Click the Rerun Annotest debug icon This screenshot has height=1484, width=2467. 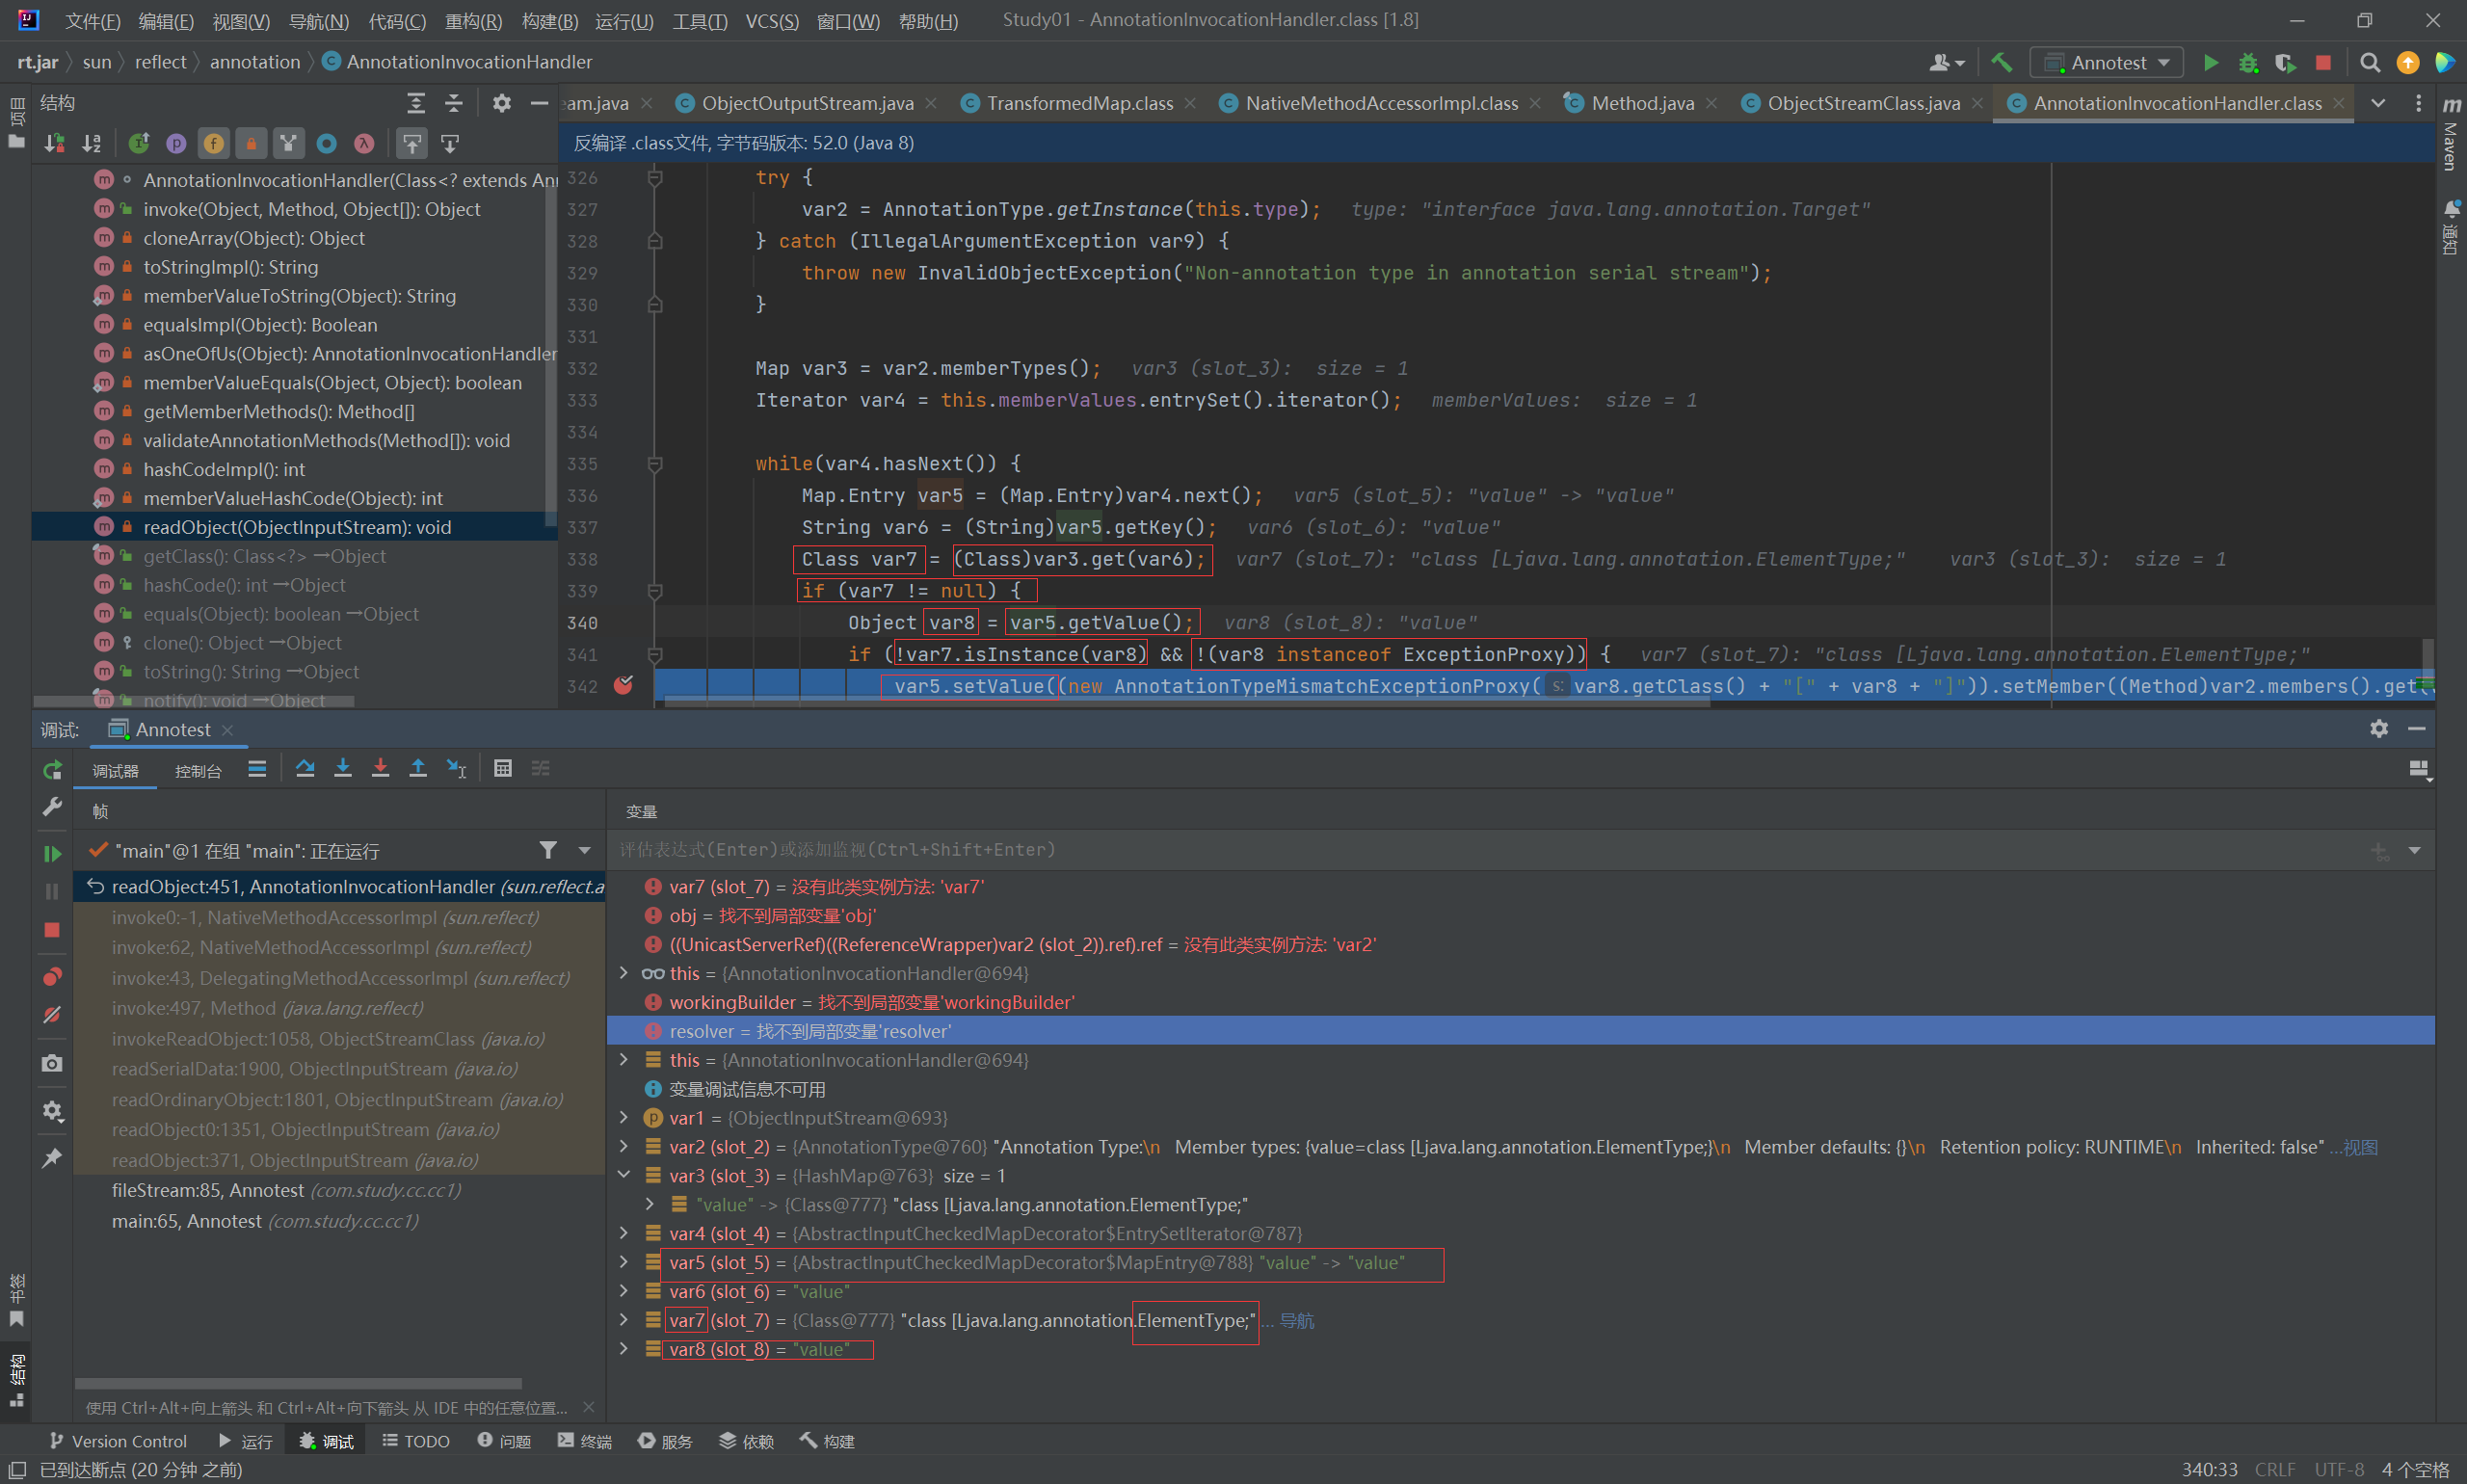point(52,770)
